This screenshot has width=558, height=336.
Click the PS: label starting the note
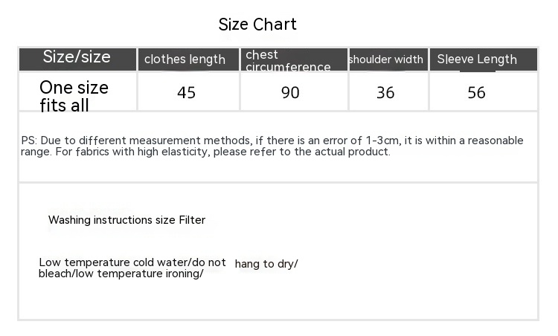[29, 140]
